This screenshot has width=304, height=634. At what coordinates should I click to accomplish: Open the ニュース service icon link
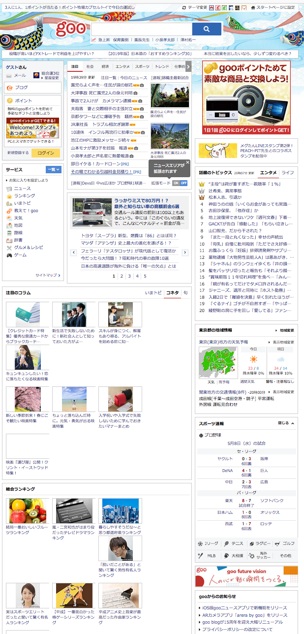click(9, 189)
